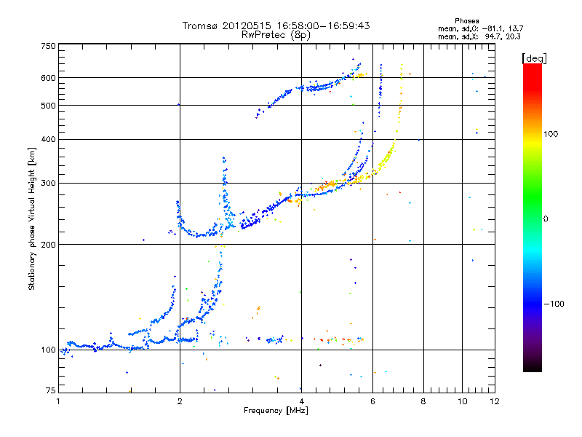Click the y-axis '200' tick label
Image resolution: width=582 pixels, height=437 pixels.
click(49, 245)
